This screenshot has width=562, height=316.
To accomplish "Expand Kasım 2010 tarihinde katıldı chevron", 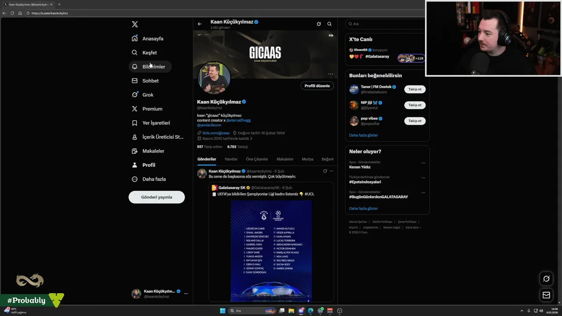I will coord(251,138).
